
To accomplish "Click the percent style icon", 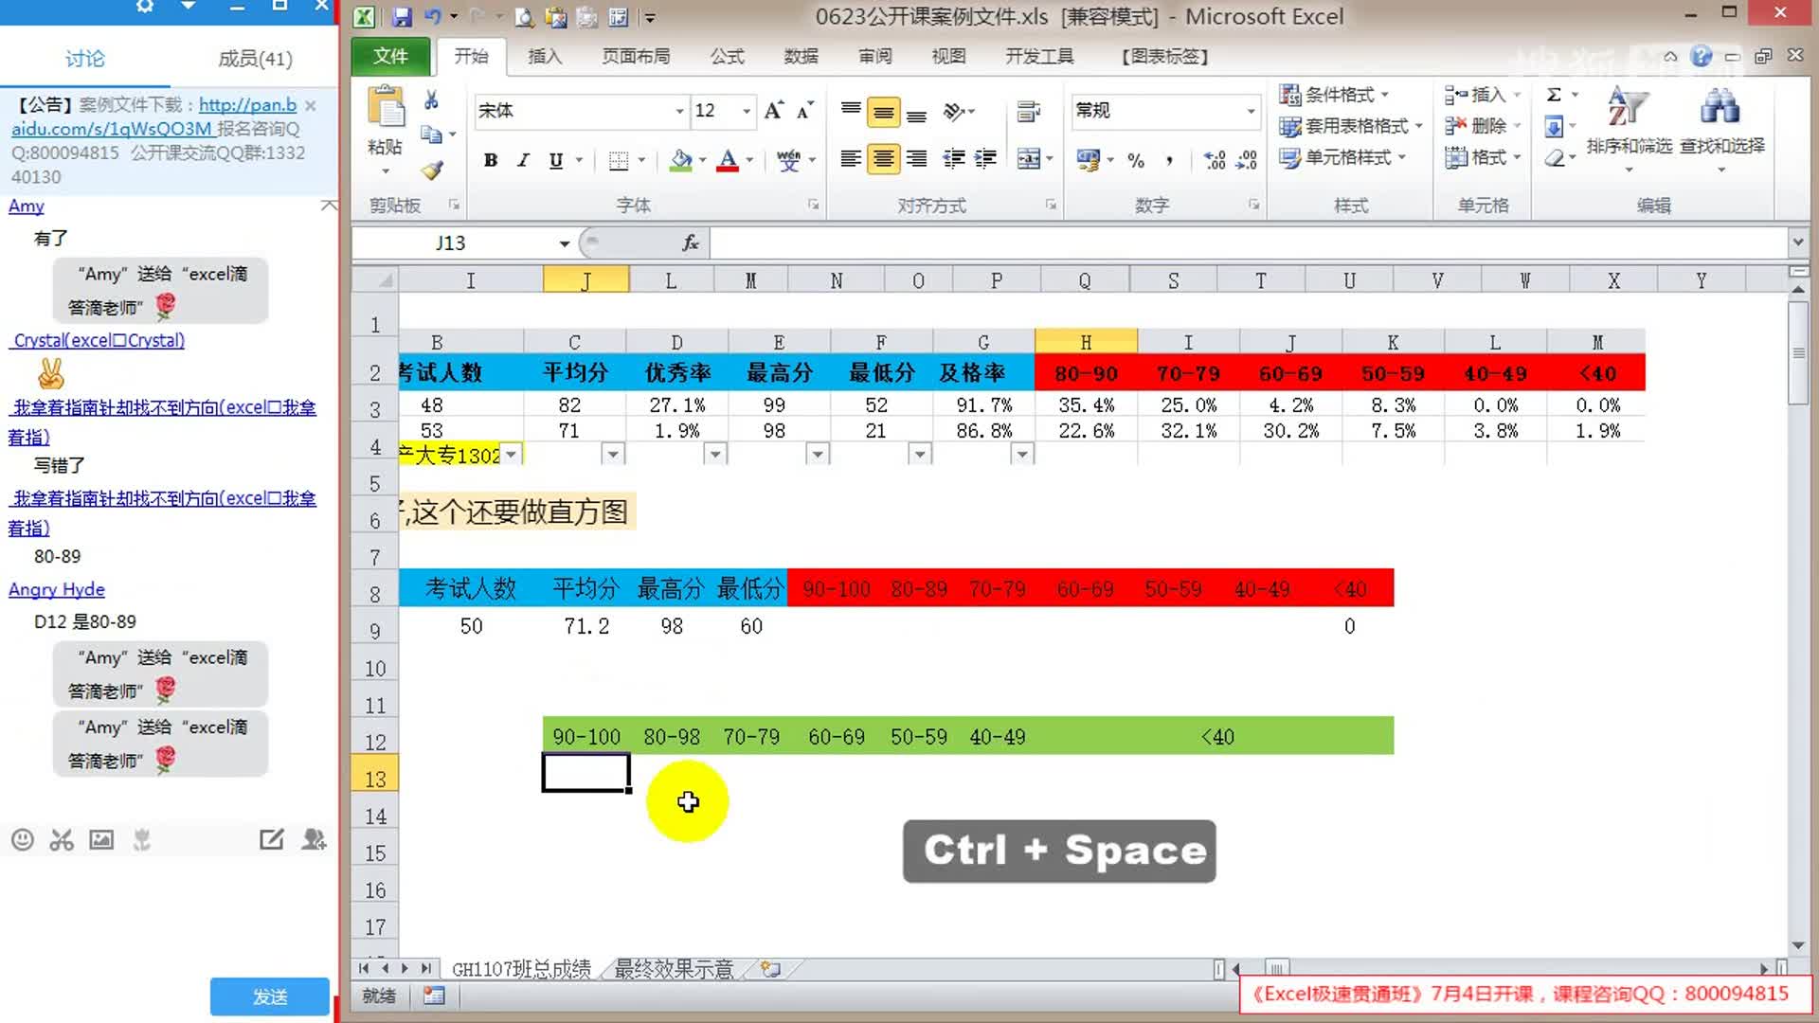I will pyautogui.click(x=1136, y=160).
